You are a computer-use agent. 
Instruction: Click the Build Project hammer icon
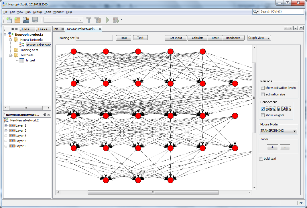click(x=89, y=20)
